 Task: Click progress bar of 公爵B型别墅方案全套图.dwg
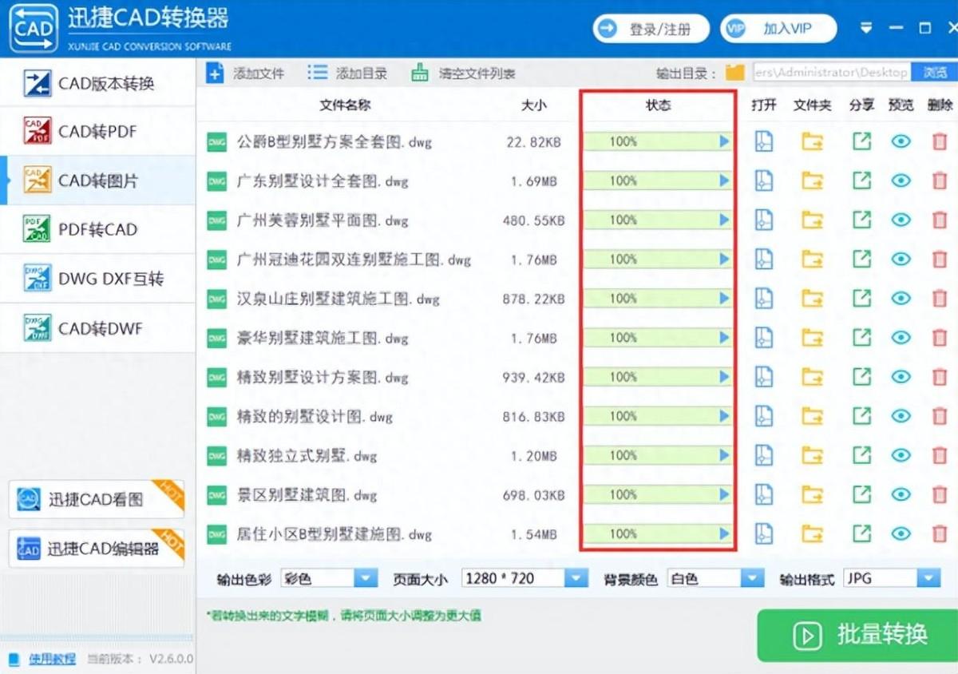[x=658, y=141]
